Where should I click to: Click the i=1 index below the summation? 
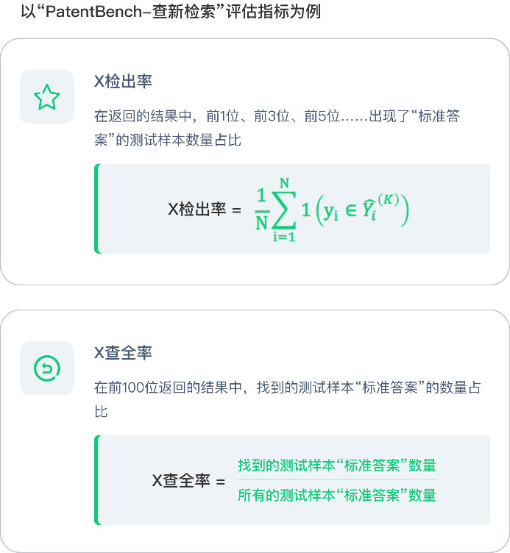pyautogui.click(x=283, y=238)
